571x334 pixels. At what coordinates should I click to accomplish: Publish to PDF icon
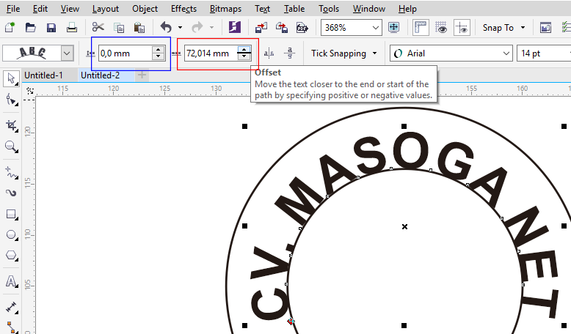tap(302, 28)
